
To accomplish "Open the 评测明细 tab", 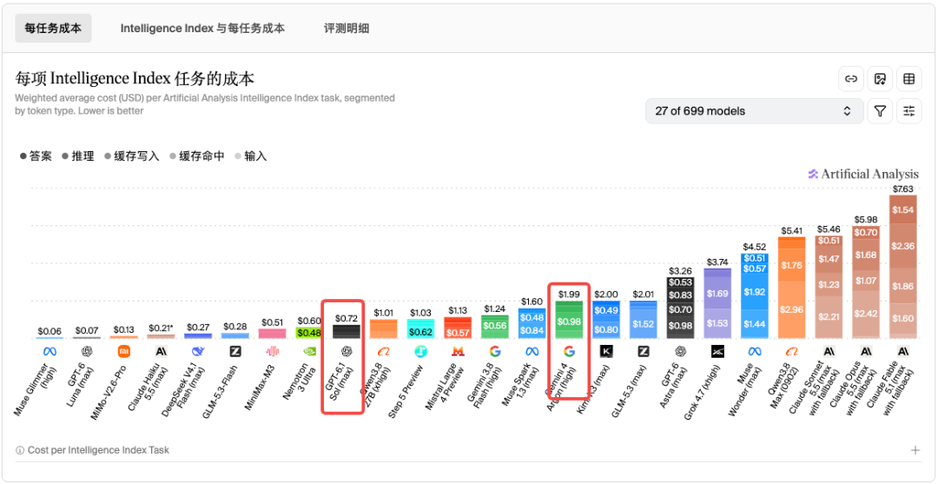I will 347,28.
